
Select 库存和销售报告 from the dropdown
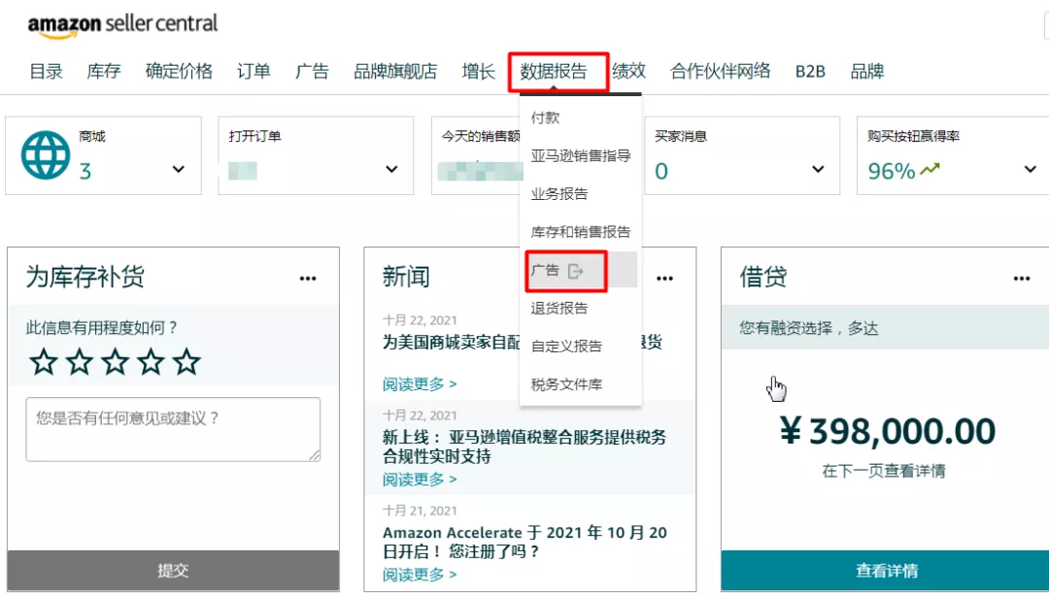579,232
